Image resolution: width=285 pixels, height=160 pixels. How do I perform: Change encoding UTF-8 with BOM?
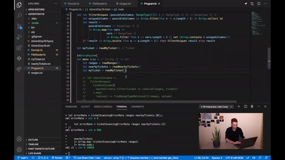tap(234, 158)
